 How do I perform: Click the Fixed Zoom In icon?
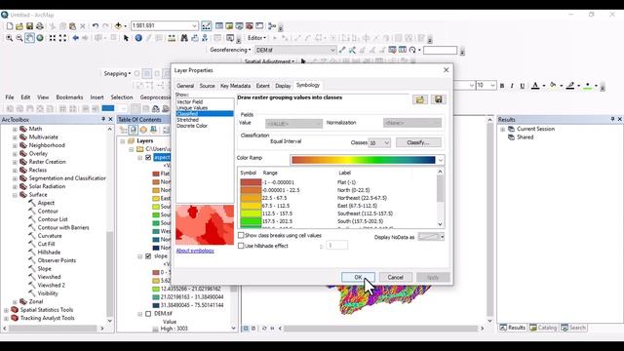(x=53, y=38)
